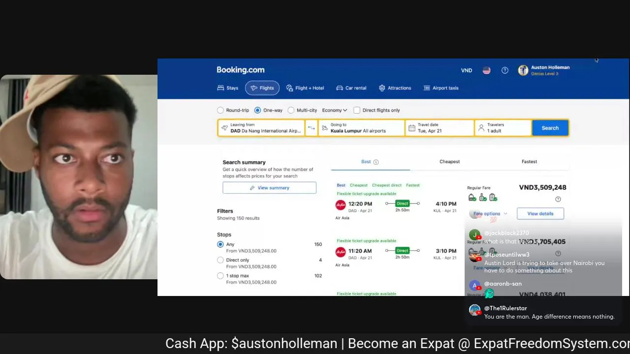
Task: Click the webcam video of the streamer
Action: point(79,177)
